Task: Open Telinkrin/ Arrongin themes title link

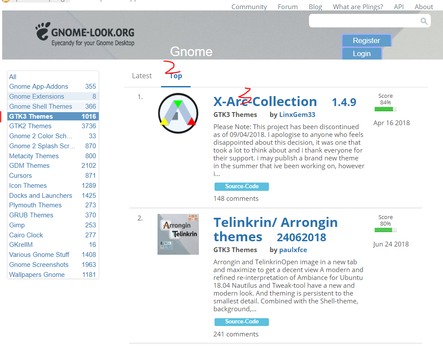Action: 275,230
